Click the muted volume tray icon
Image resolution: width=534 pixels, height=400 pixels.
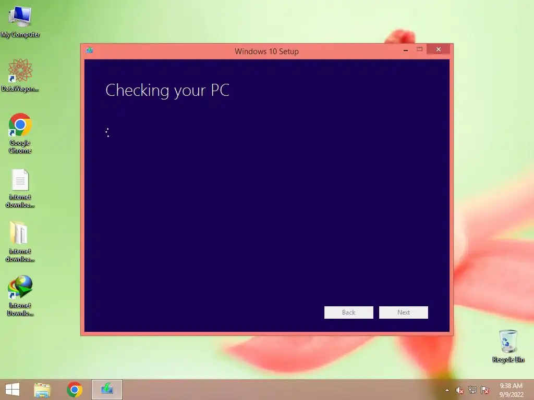coord(460,390)
